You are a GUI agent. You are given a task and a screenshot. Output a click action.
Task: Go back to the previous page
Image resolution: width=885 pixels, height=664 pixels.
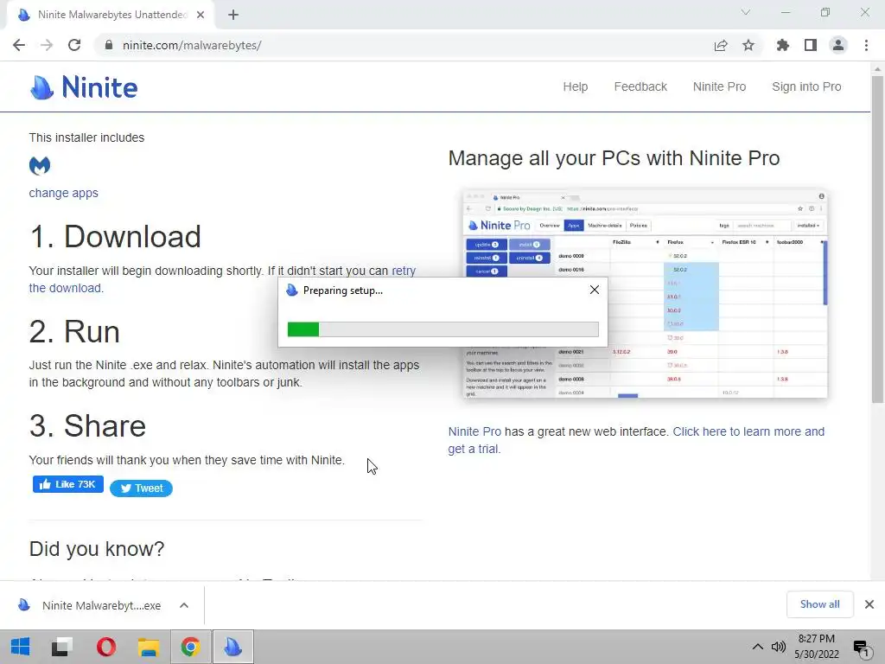[x=19, y=45]
